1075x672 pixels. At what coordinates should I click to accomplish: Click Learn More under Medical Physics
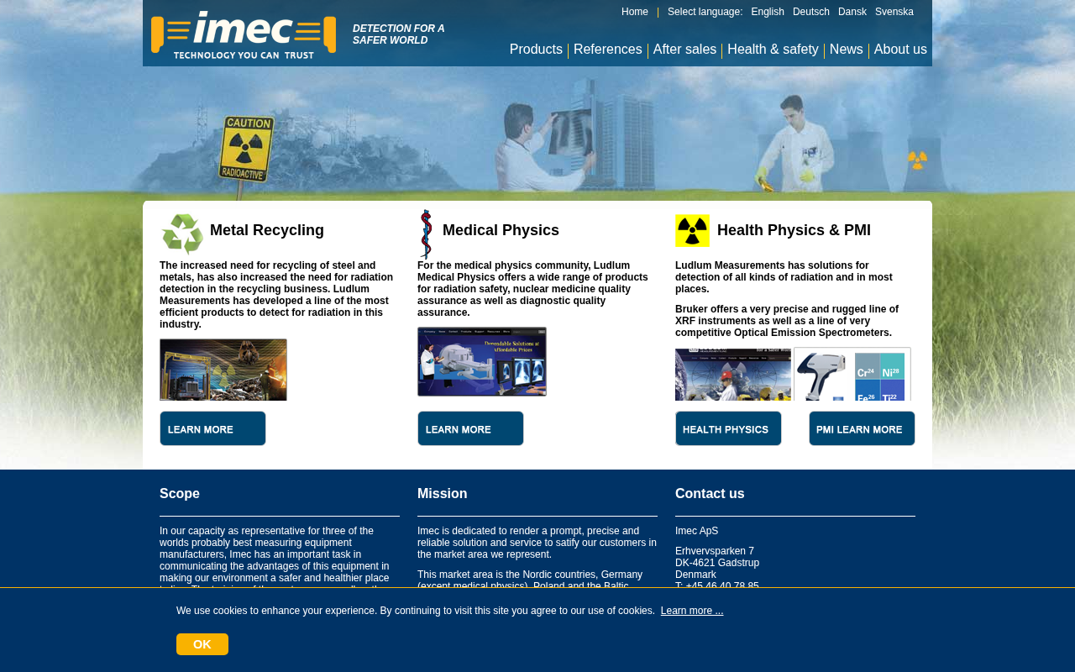470,428
